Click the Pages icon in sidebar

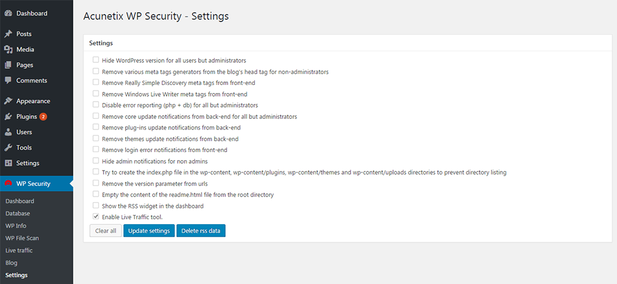click(8, 65)
